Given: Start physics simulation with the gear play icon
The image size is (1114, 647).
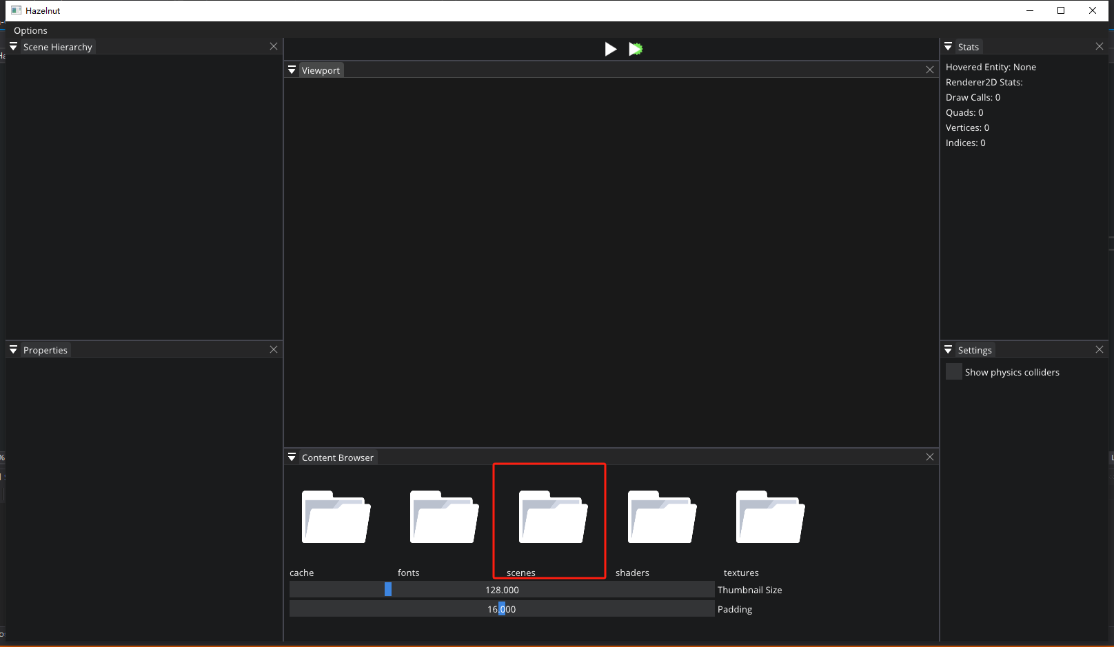Looking at the screenshot, I should click(636, 49).
